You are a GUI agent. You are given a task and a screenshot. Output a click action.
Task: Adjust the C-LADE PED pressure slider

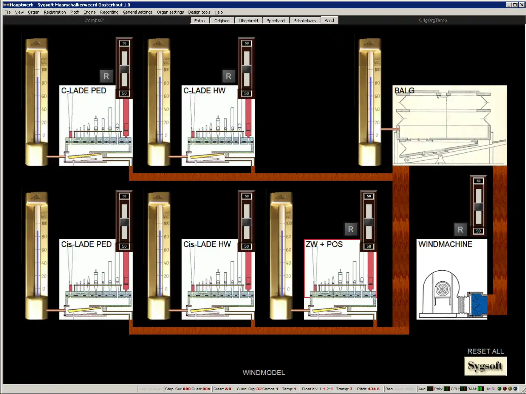124,69
